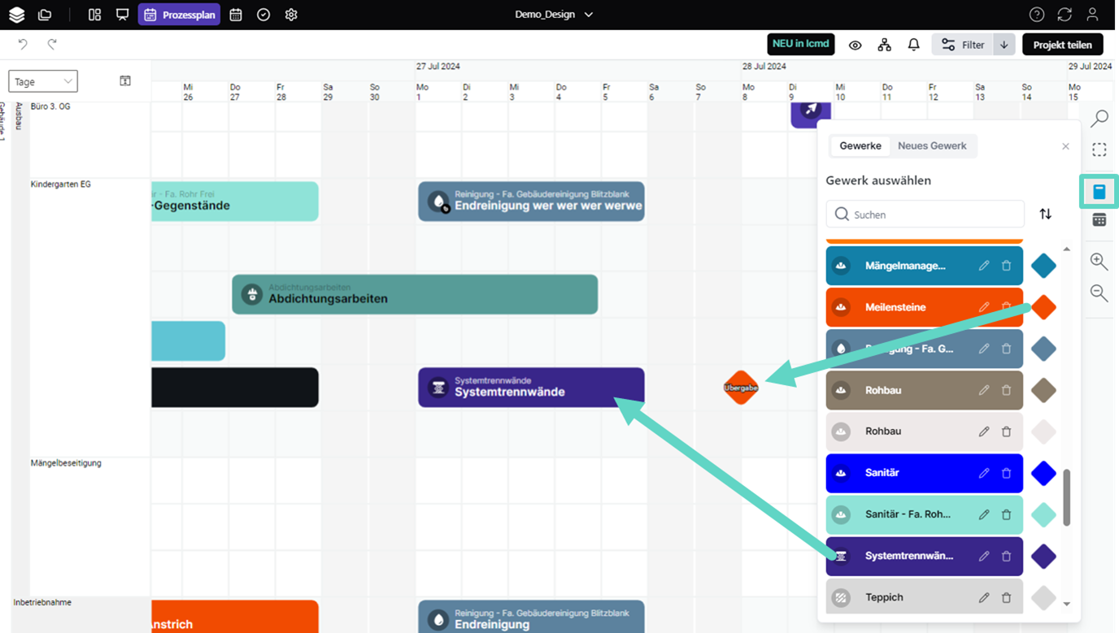The width and height of the screenshot is (1119, 633).
Task: Switch to the Neues Gewerk tab
Action: pyautogui.click(x=932, y=146)
